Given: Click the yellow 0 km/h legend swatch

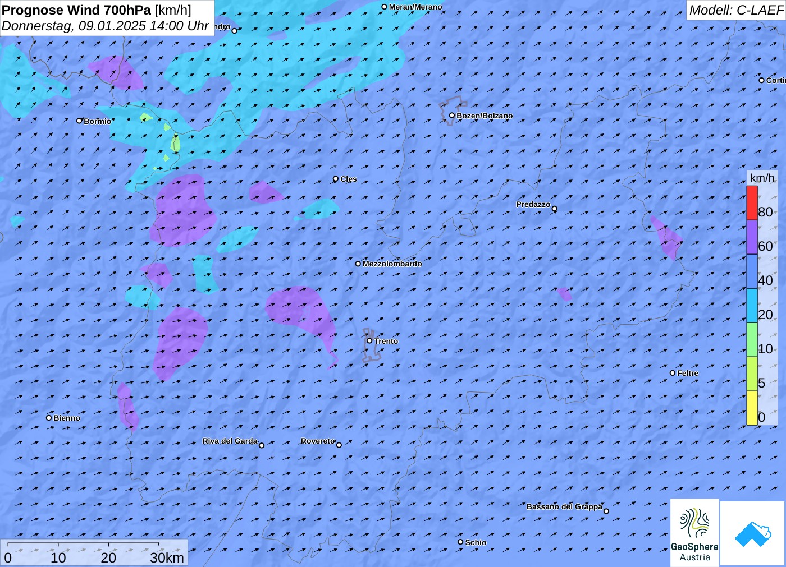Looking at the screenshot, I should pos(752,408).
